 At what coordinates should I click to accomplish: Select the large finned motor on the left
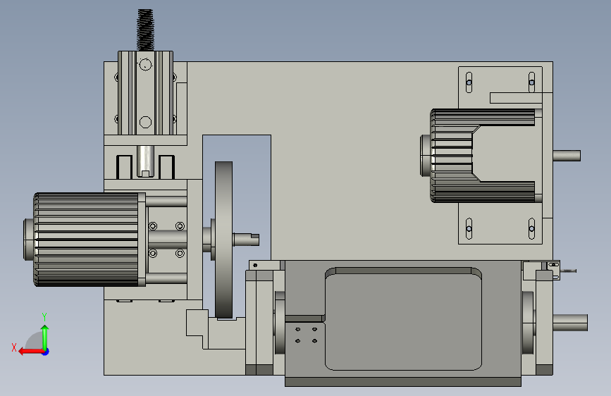point(86,240)
